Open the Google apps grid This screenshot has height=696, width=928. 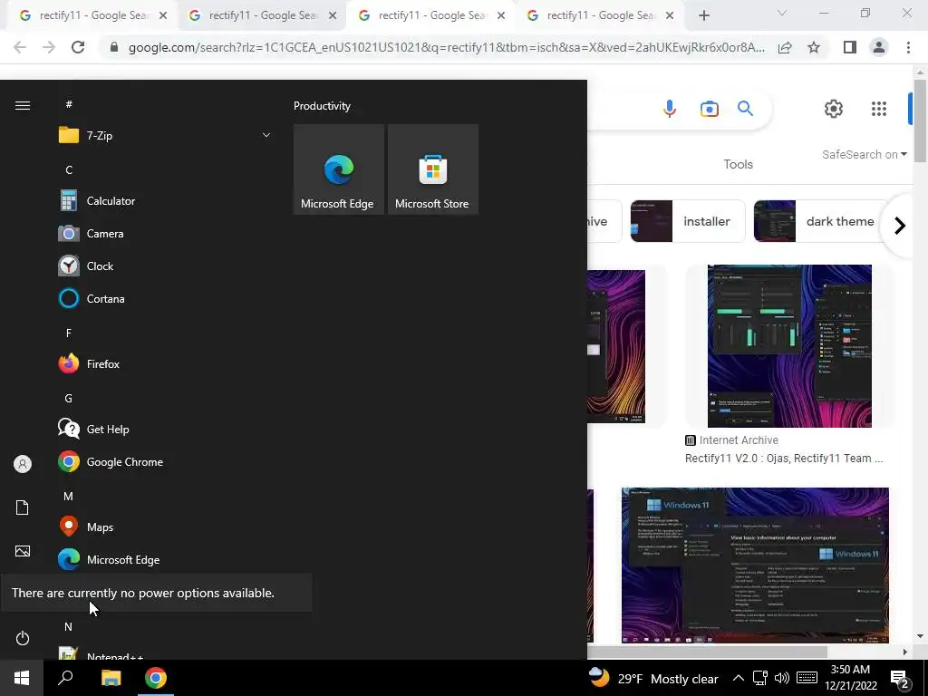pyautogui.click(x=879, y=109)
